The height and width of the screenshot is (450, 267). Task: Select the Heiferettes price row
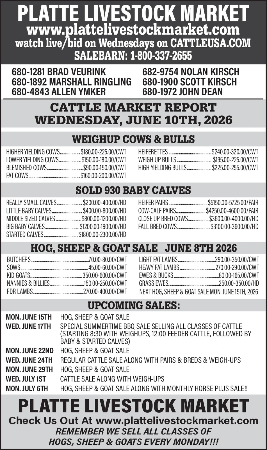198,152
